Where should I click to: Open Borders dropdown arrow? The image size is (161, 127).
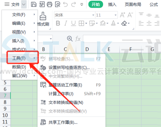tap(86, 23)
